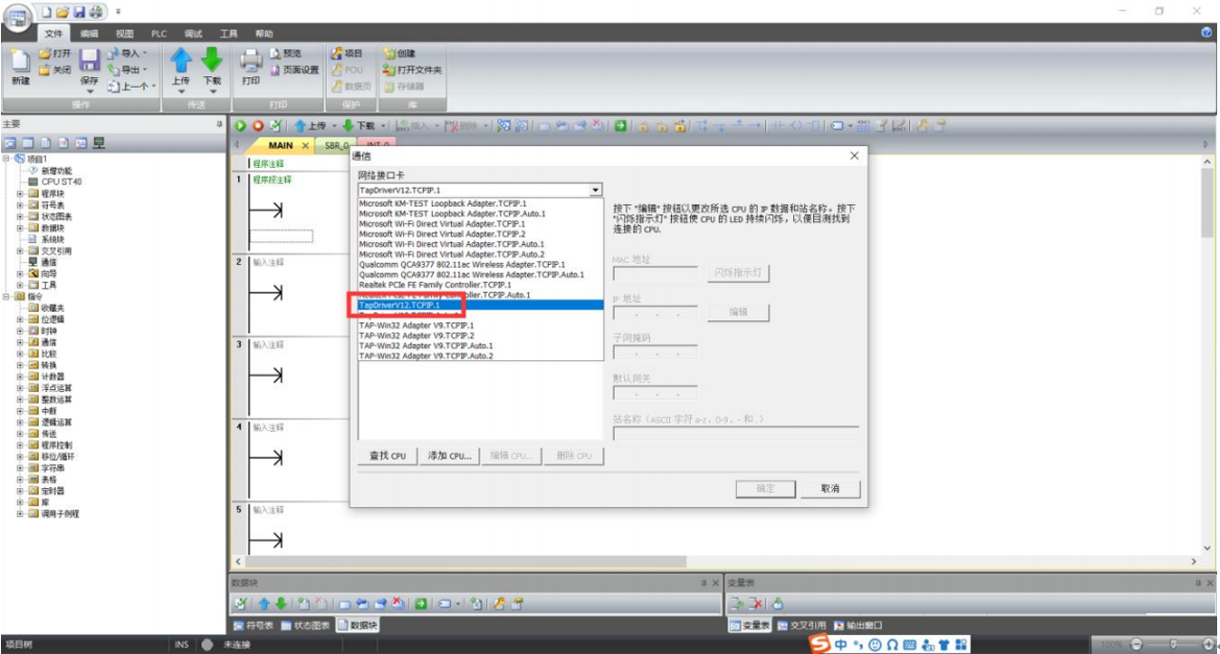Click 下载 in the editor toolbar
This screenshot has height=654, width=1220.
360,126
